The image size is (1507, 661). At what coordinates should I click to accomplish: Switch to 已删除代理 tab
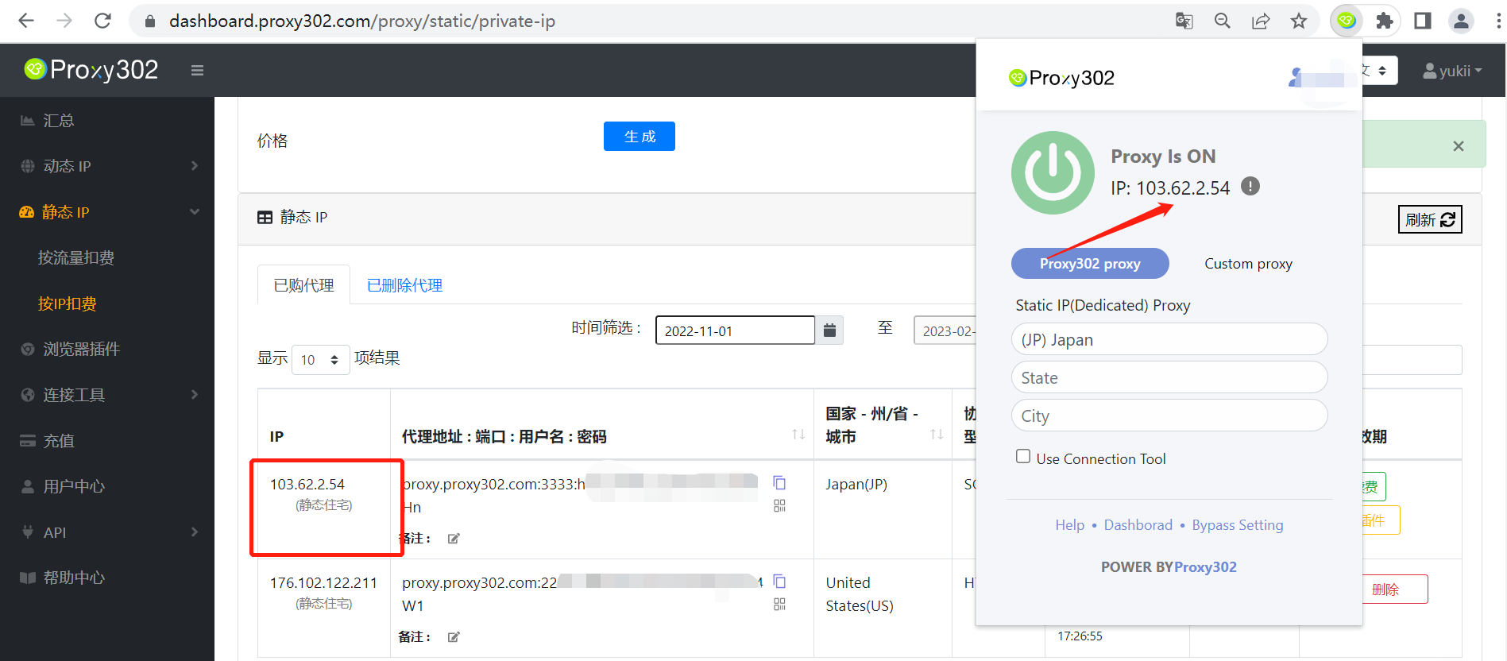(404, 285)
